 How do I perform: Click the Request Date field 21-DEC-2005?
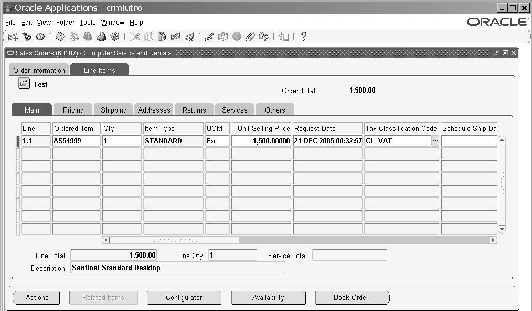[x=328, y=141]
